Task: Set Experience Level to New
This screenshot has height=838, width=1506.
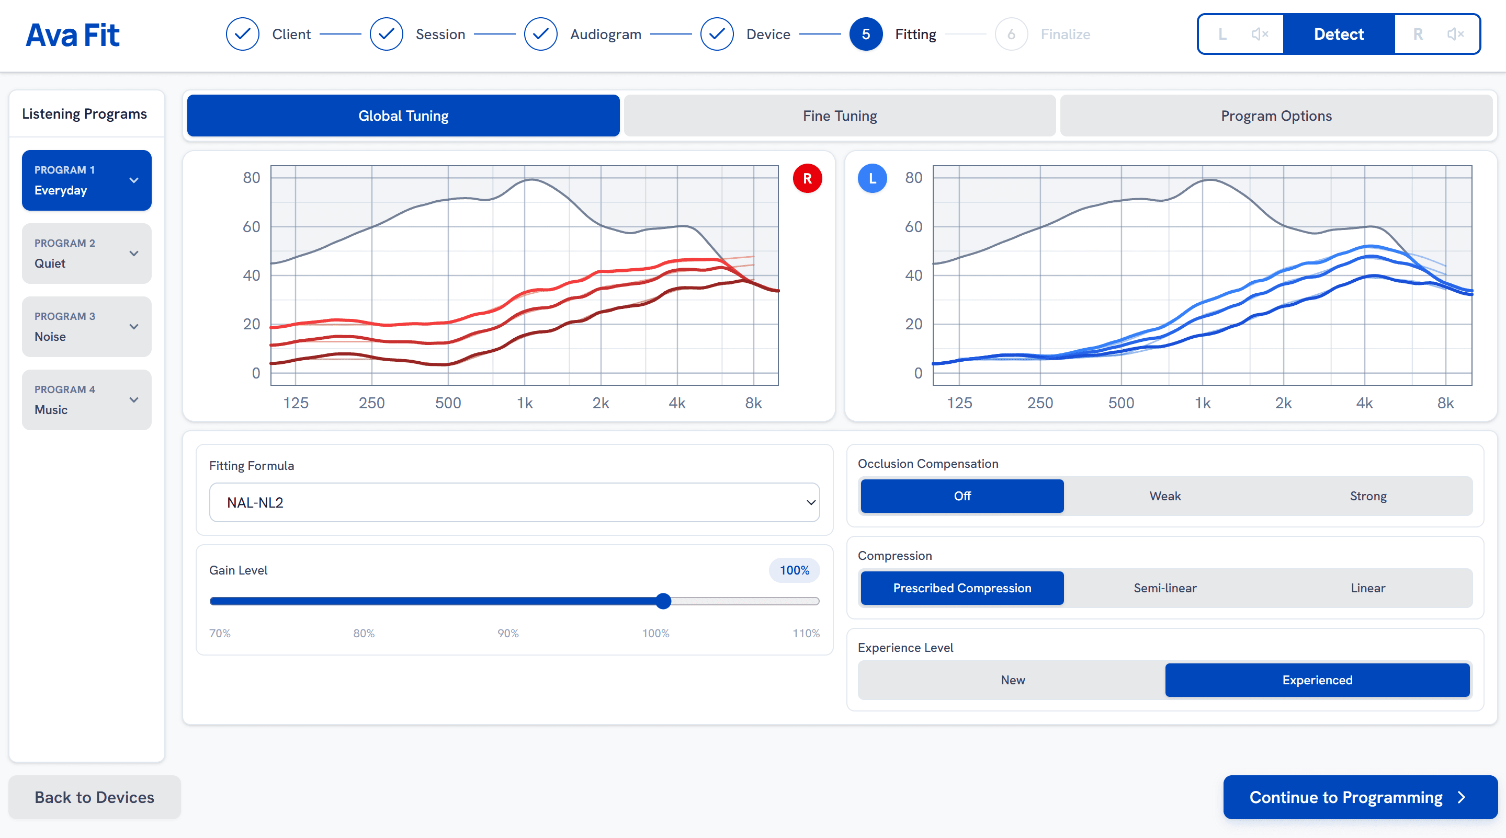Action: pyautogui.click(x=1013, y=680)
